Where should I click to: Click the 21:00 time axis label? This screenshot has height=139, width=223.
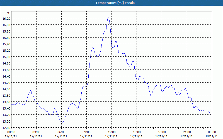coord(187,132)
